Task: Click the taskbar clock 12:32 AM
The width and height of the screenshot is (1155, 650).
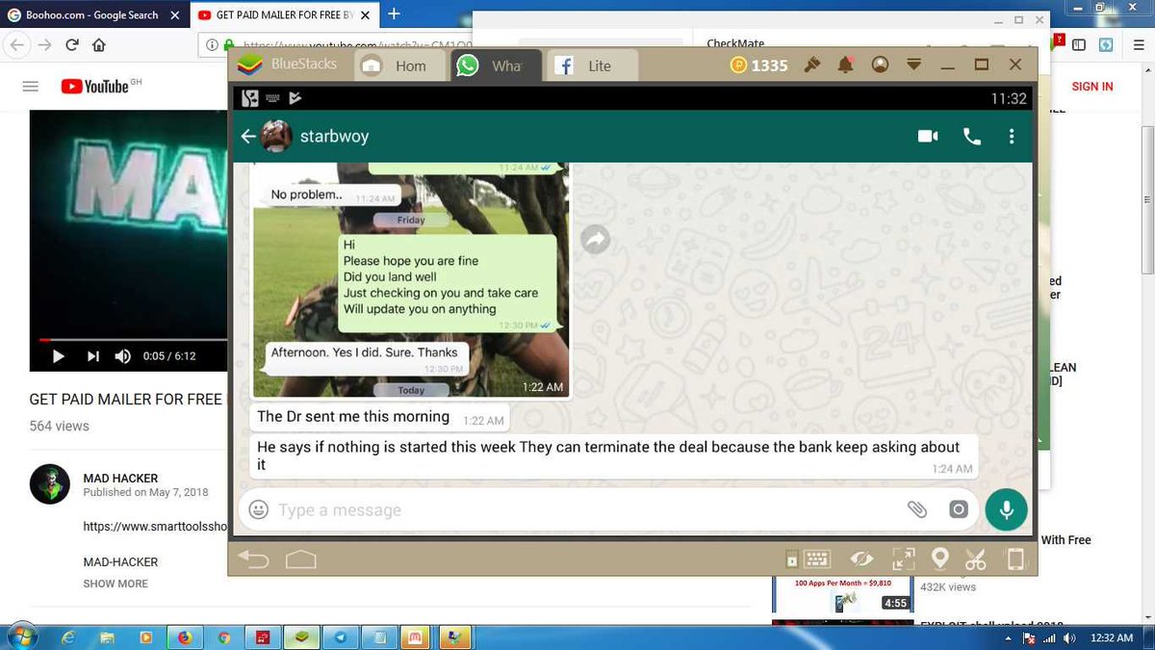Action: (1112, 638)
